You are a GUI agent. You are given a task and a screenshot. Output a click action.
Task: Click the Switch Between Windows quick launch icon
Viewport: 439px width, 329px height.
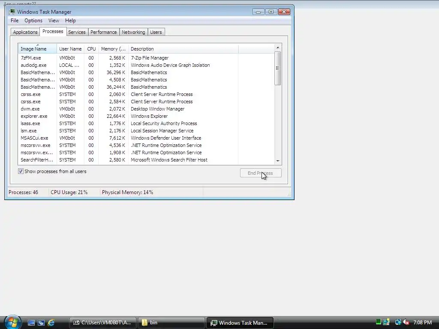(x=41, y=323)
